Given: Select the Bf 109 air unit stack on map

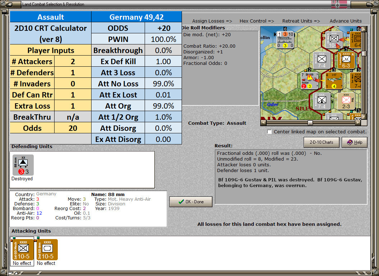Looking at the screenshot, I should tap(309, 80).
